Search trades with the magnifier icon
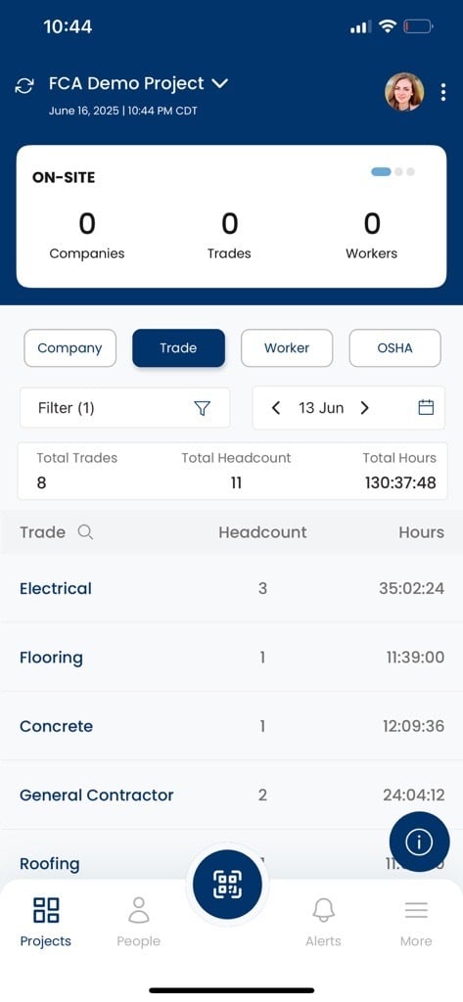The height and width of the screenshot is (1002, 463). point(85,531)
